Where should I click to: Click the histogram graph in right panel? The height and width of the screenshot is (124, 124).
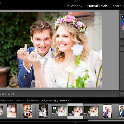123,23
